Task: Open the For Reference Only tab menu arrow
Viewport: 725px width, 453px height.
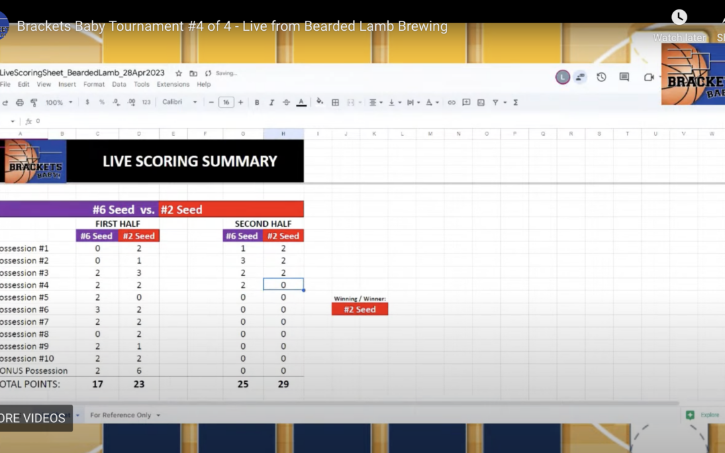Action: pyautogui.click(x=158, y=415)
